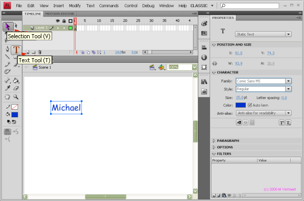Screen dimensions: 304x201
Task: Open the Modify menu
Action: (75, 6)
